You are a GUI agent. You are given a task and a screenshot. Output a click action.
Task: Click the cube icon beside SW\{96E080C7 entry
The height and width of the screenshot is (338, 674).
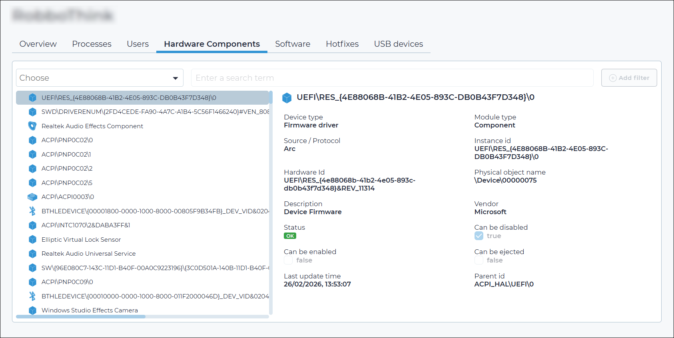coord(32,268)
